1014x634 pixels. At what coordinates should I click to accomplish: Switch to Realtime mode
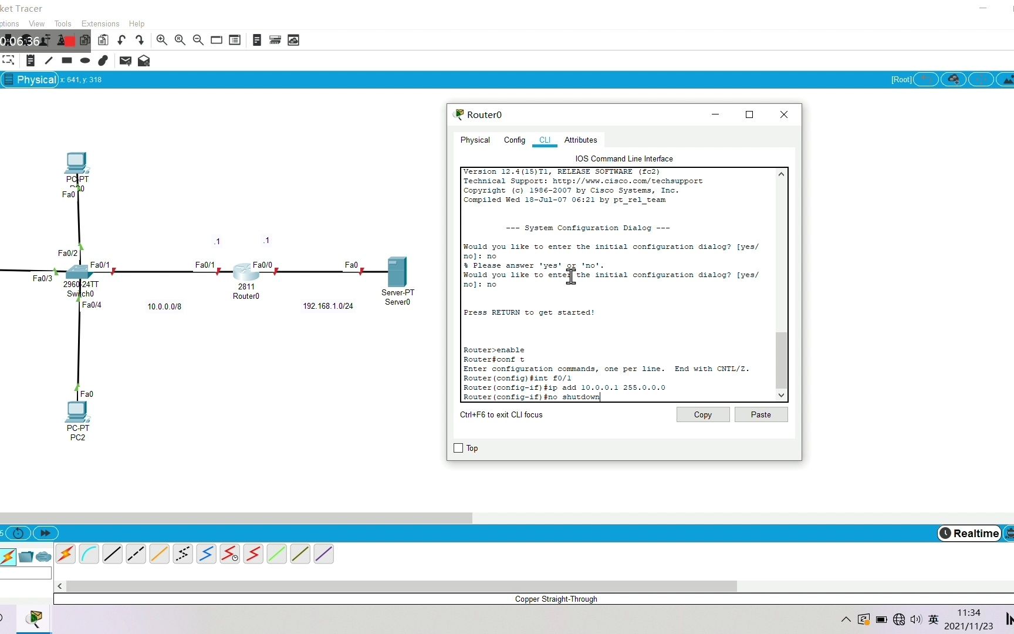click(969, 533)
